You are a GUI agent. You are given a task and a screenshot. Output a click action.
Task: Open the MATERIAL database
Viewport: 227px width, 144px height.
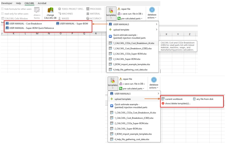[93, 14]
